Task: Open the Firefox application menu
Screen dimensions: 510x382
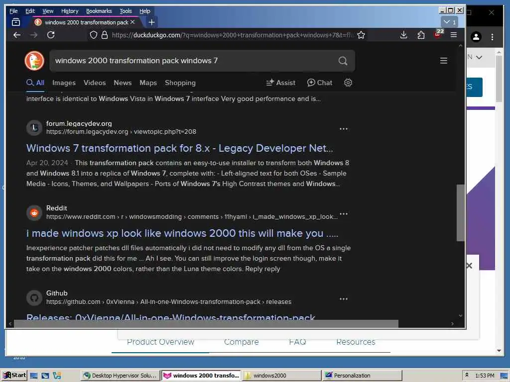Action: pyautogui.click(x=454, y=35)
